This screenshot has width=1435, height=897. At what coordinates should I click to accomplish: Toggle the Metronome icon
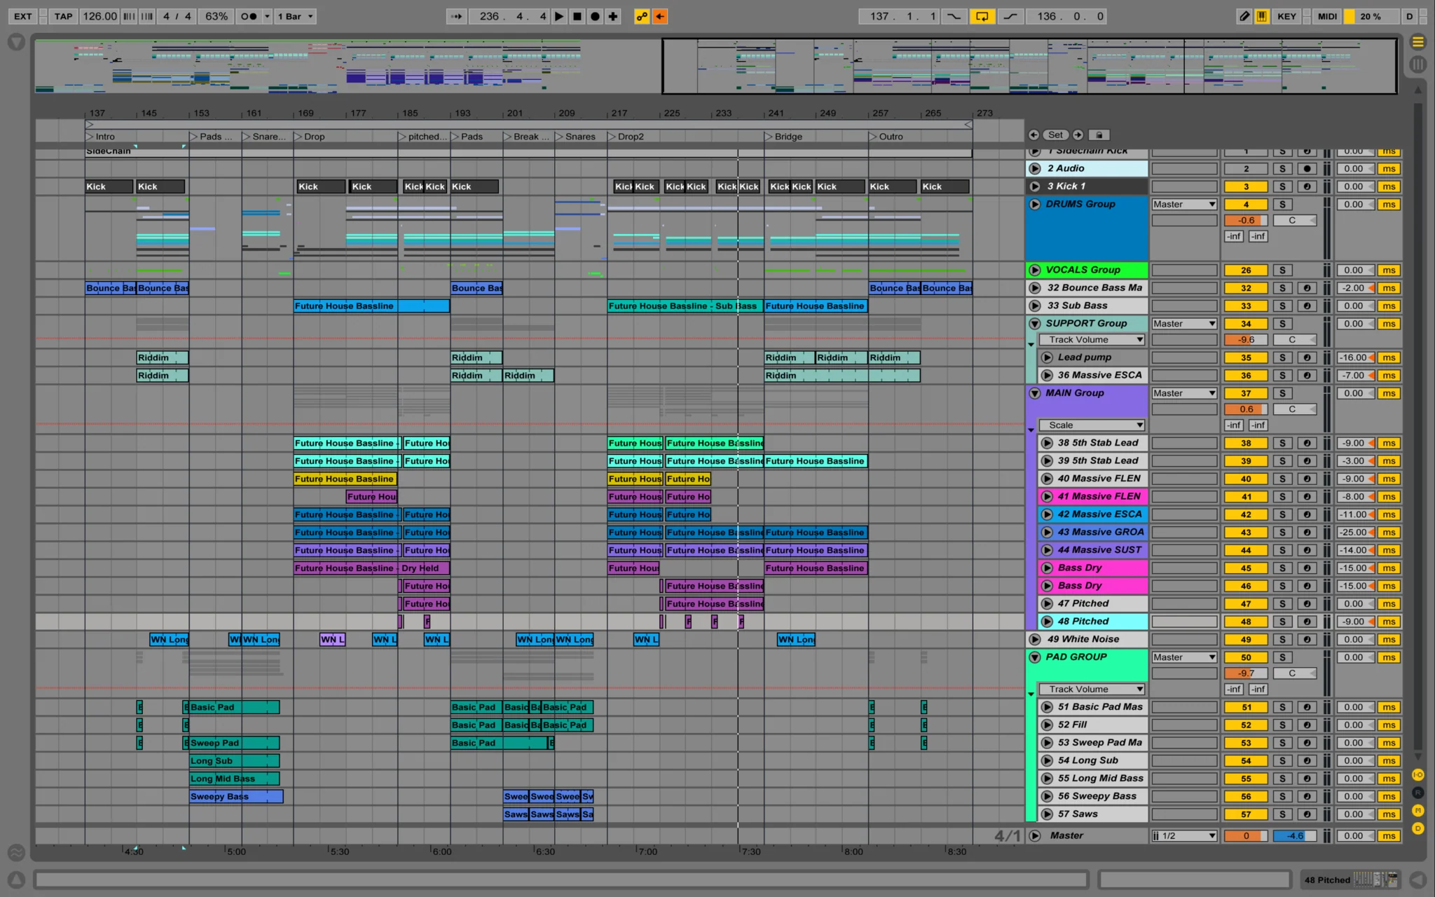coord(249,16)
